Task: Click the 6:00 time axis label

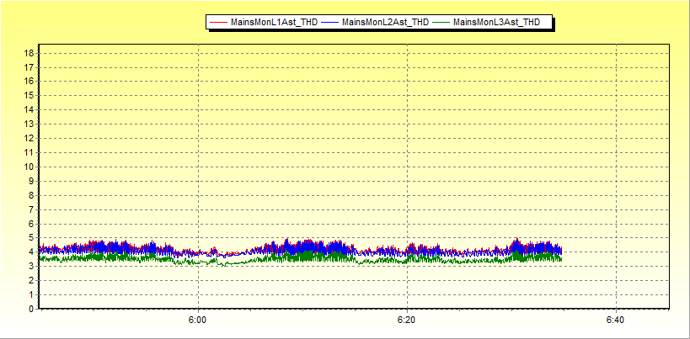Action: tap(197, 320)
